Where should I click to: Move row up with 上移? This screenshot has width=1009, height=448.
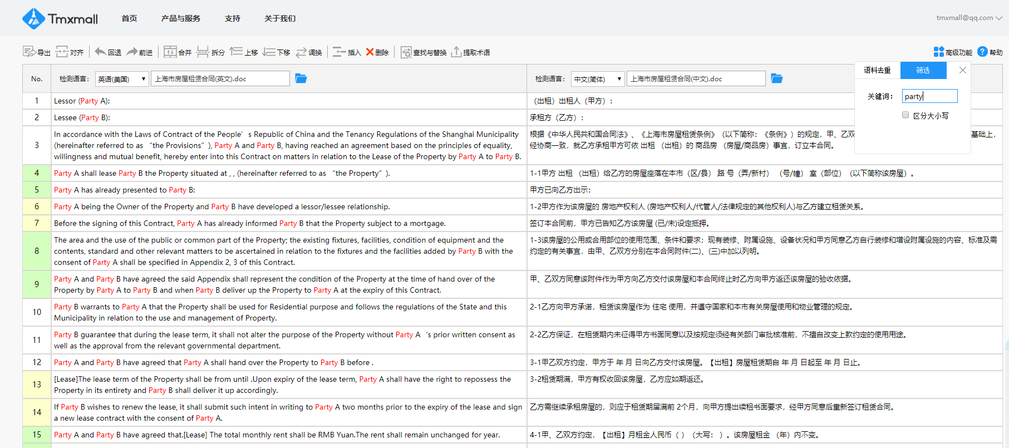(x=243, y=52)
